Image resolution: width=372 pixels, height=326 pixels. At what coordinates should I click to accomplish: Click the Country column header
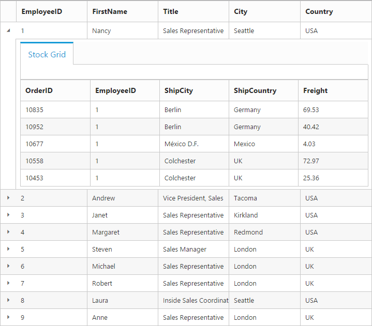pyautogui.click(x=319, y=11)
